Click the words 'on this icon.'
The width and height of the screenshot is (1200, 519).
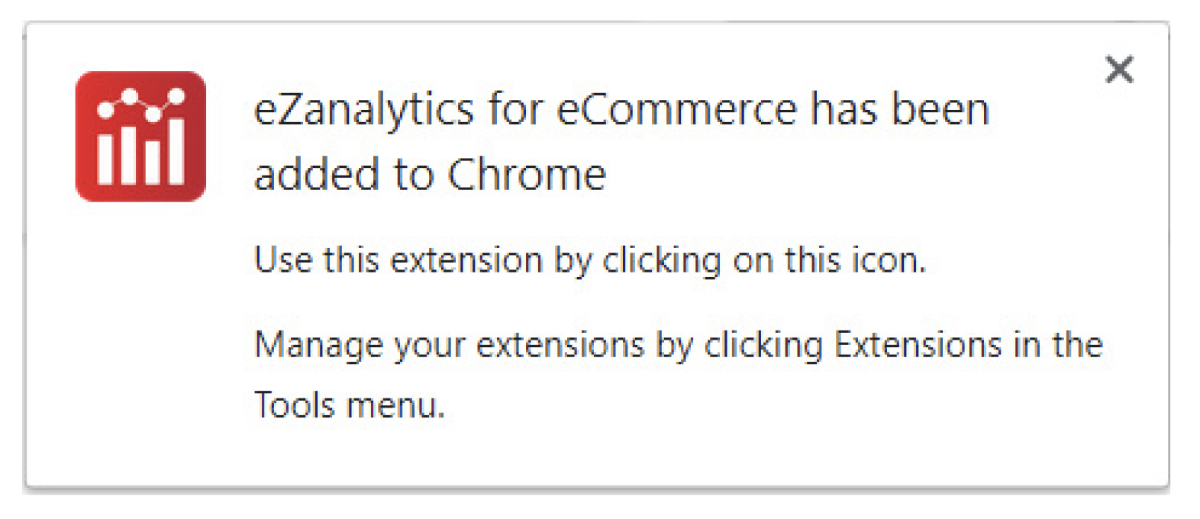pyautogui.click(x=830, y=261)
